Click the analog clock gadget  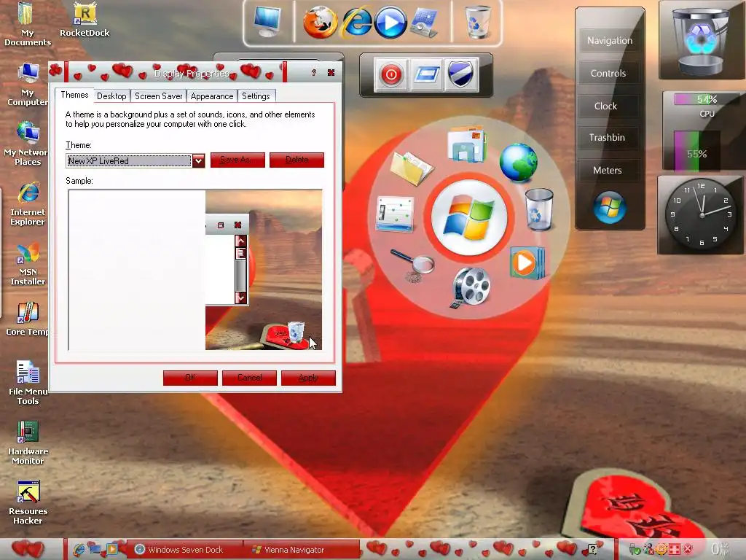702,215
